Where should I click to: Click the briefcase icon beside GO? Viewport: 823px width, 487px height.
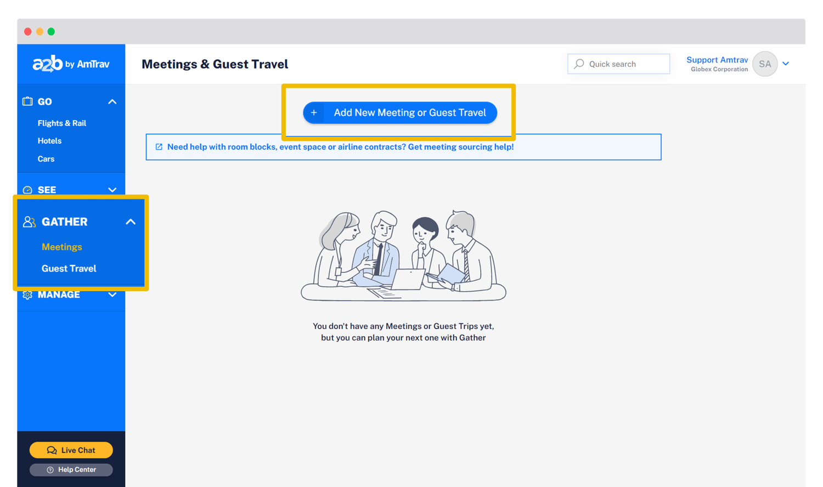point(27,101)
